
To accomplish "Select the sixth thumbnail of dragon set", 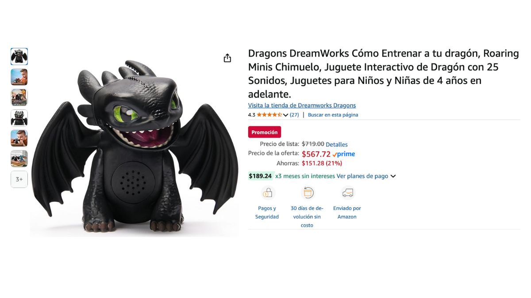I will tap(19, 158).
